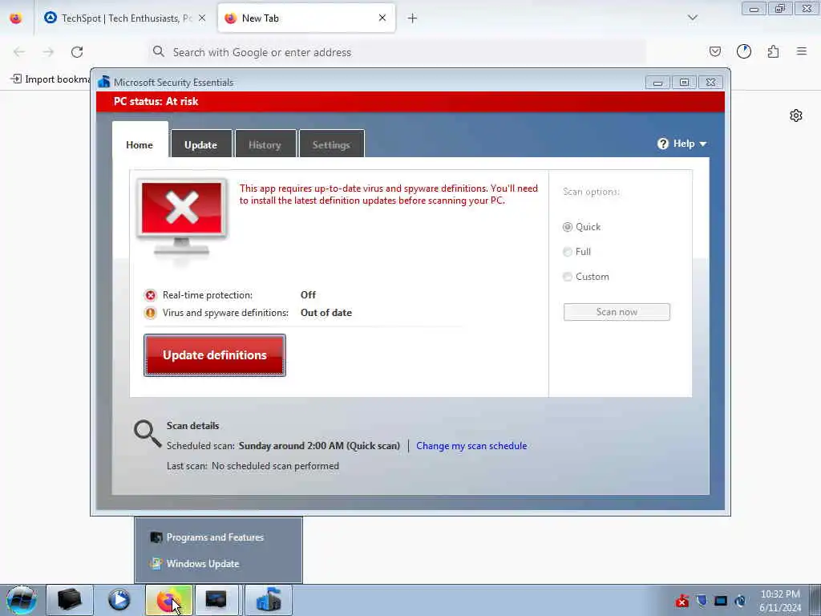Click the Windows Start orb
The image size is (821, 616).
22,600
